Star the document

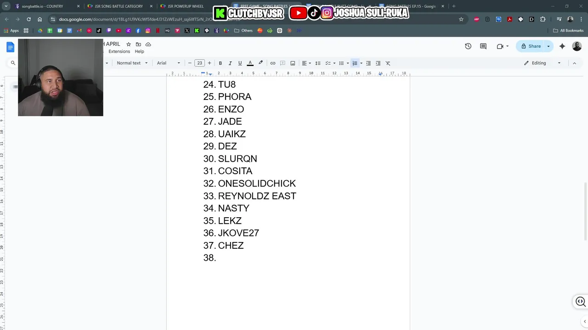click(x=129, y=44)
